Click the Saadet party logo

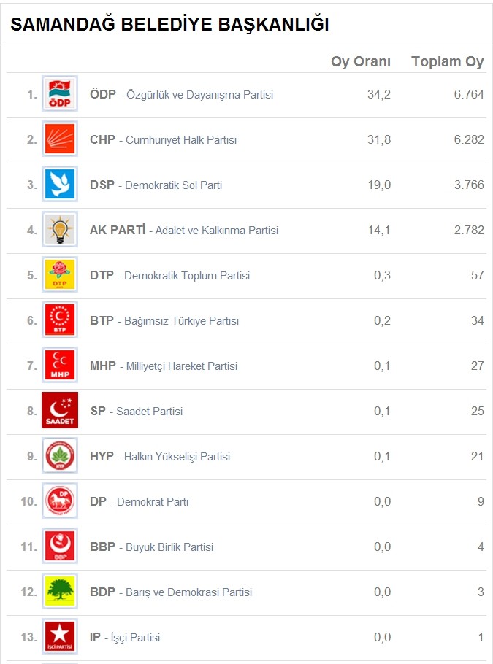(59, 411)
